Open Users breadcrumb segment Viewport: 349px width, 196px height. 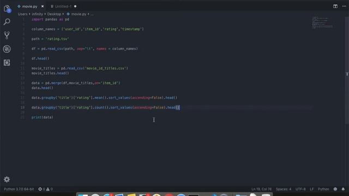pyautogui.click(x=23, y=14)
